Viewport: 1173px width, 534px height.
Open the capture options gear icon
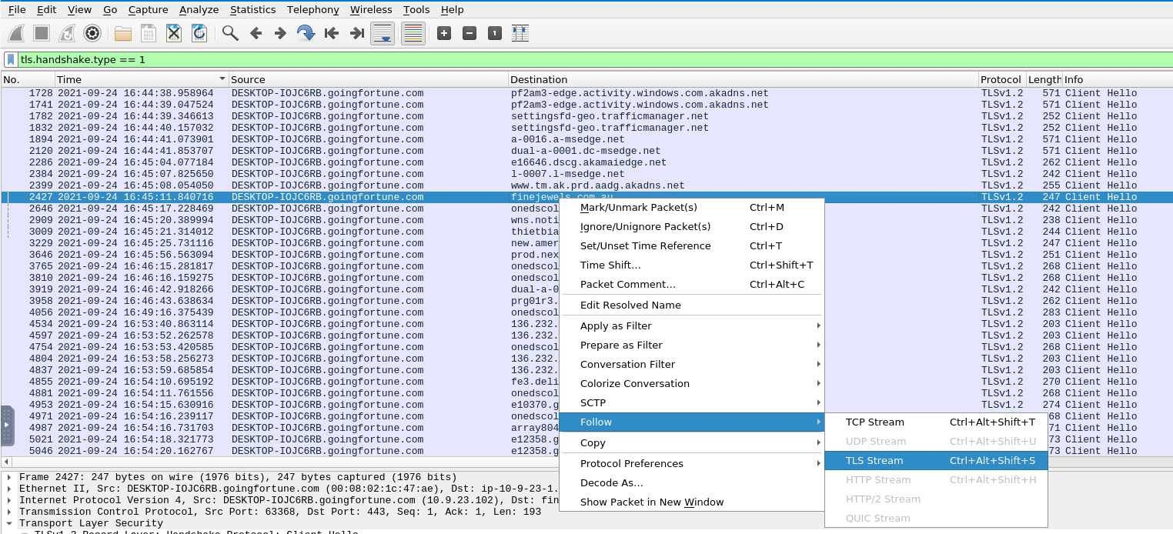[x=92, y=33]
